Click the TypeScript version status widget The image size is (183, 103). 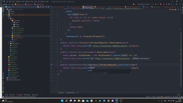coord(168,97)
